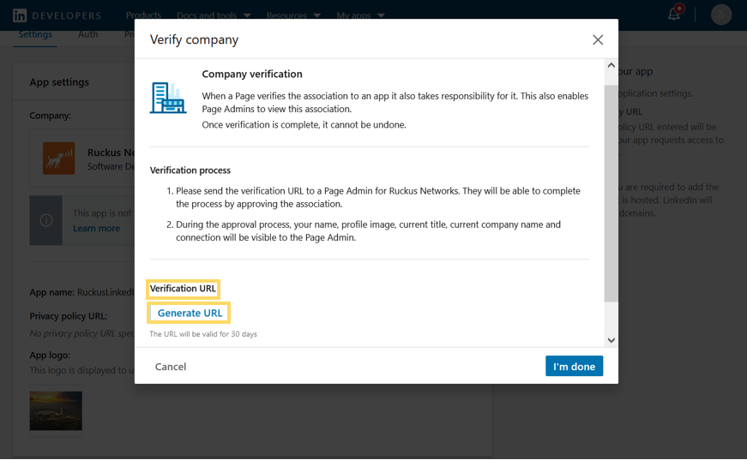Click the Privacy policy URL label
This screenshot has width=747, height=460.
pyautogui.click(x=68, y=316)
